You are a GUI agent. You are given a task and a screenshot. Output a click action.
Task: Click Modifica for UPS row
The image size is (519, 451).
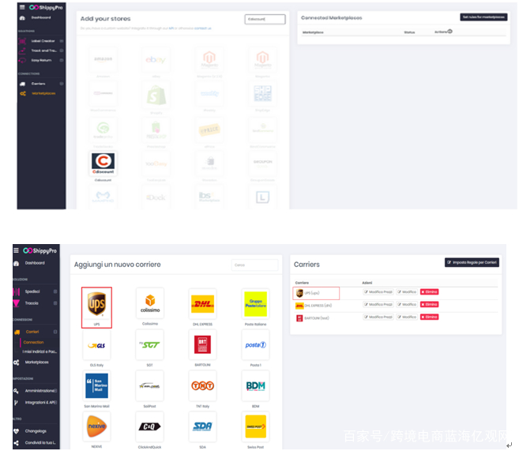coord(407,291)
